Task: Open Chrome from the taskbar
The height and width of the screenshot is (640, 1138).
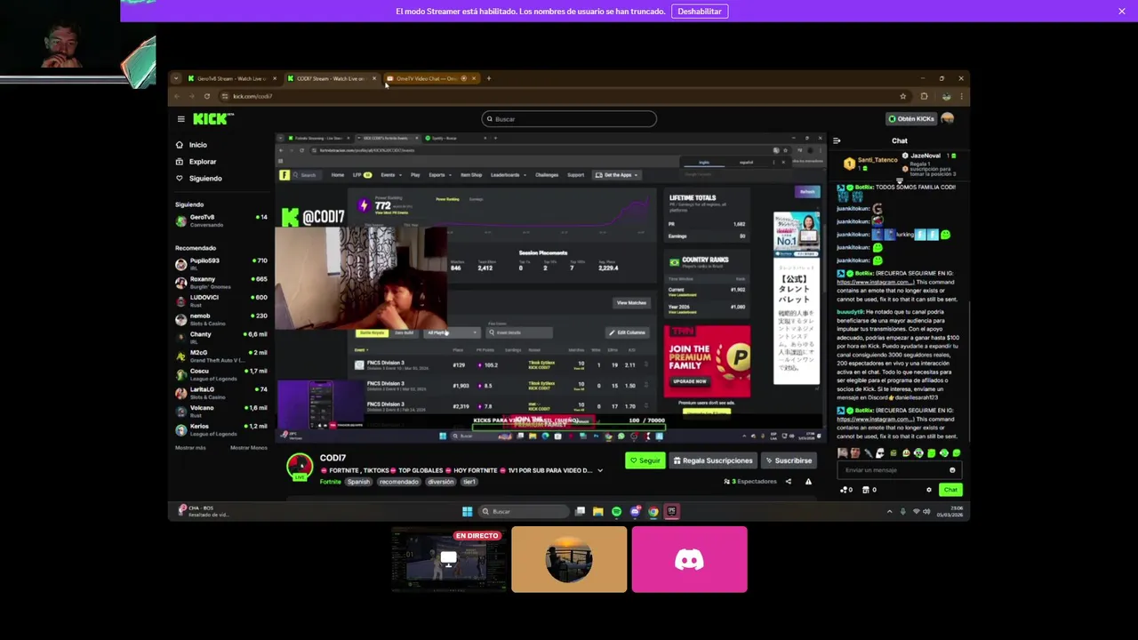Action: tap(653, 511)
